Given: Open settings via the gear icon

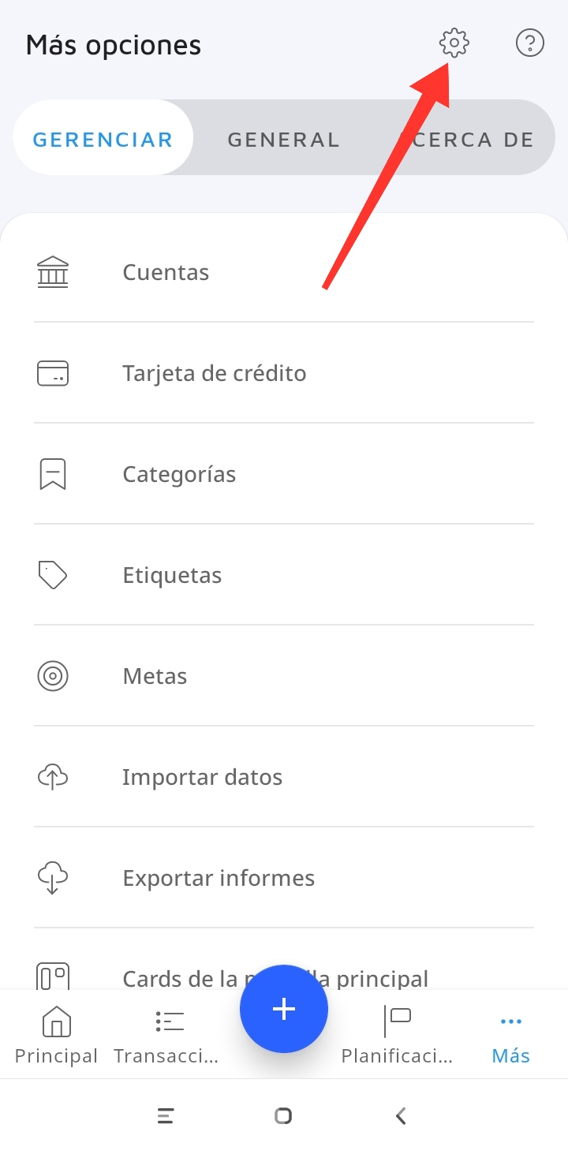Looking at the screenshot, I should (x=454, y=43).
